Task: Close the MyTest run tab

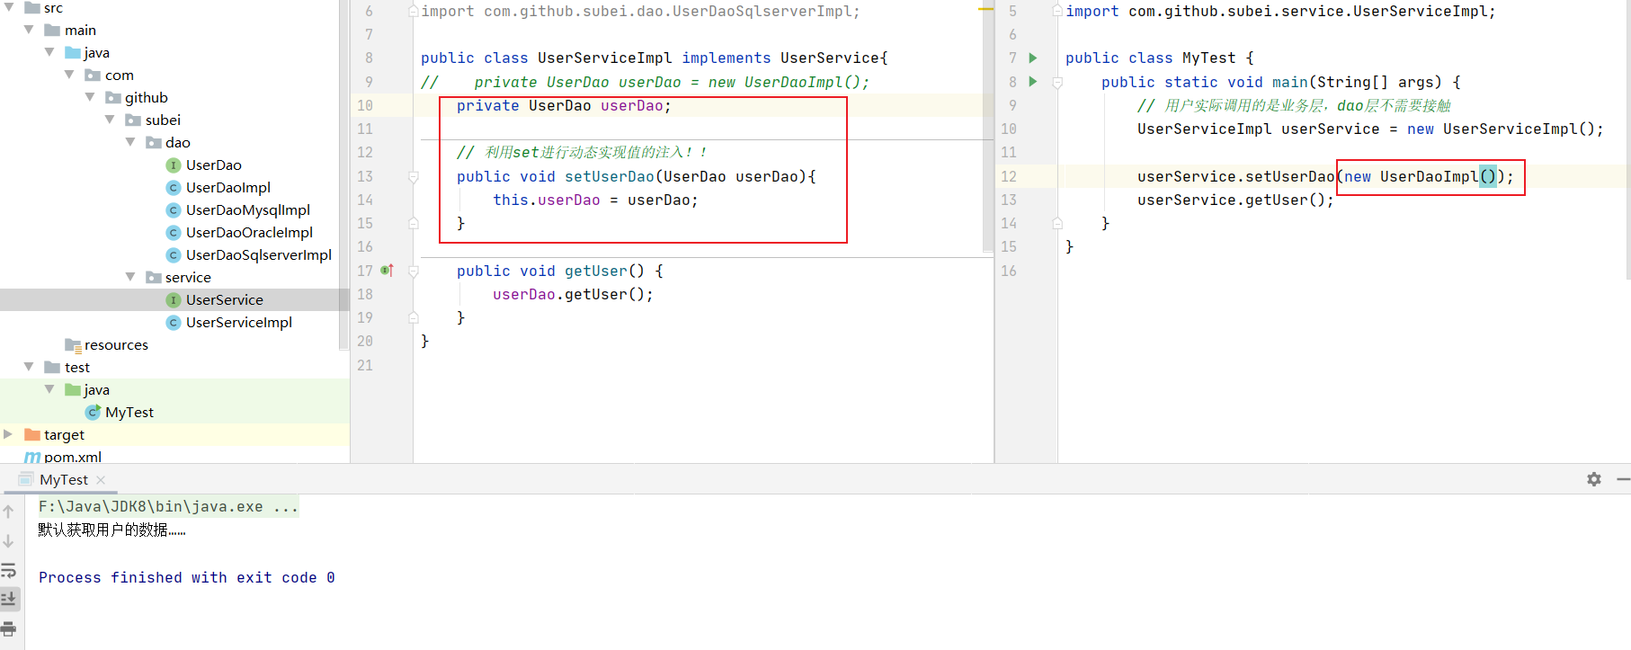Action: tap(101, 480)
